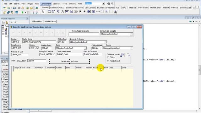Select Razão Social ordering radio button
The image size is (201, 113).
click(108, 61)
